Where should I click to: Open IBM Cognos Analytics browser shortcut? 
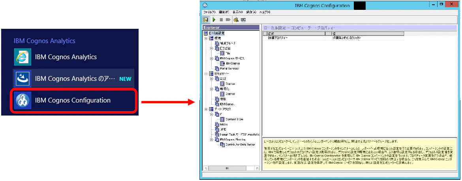(x=74, y=57)
